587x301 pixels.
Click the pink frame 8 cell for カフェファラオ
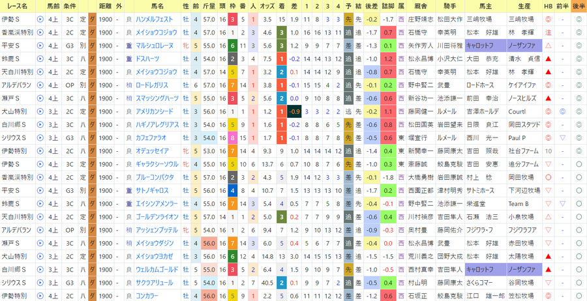tap(232, 138)
